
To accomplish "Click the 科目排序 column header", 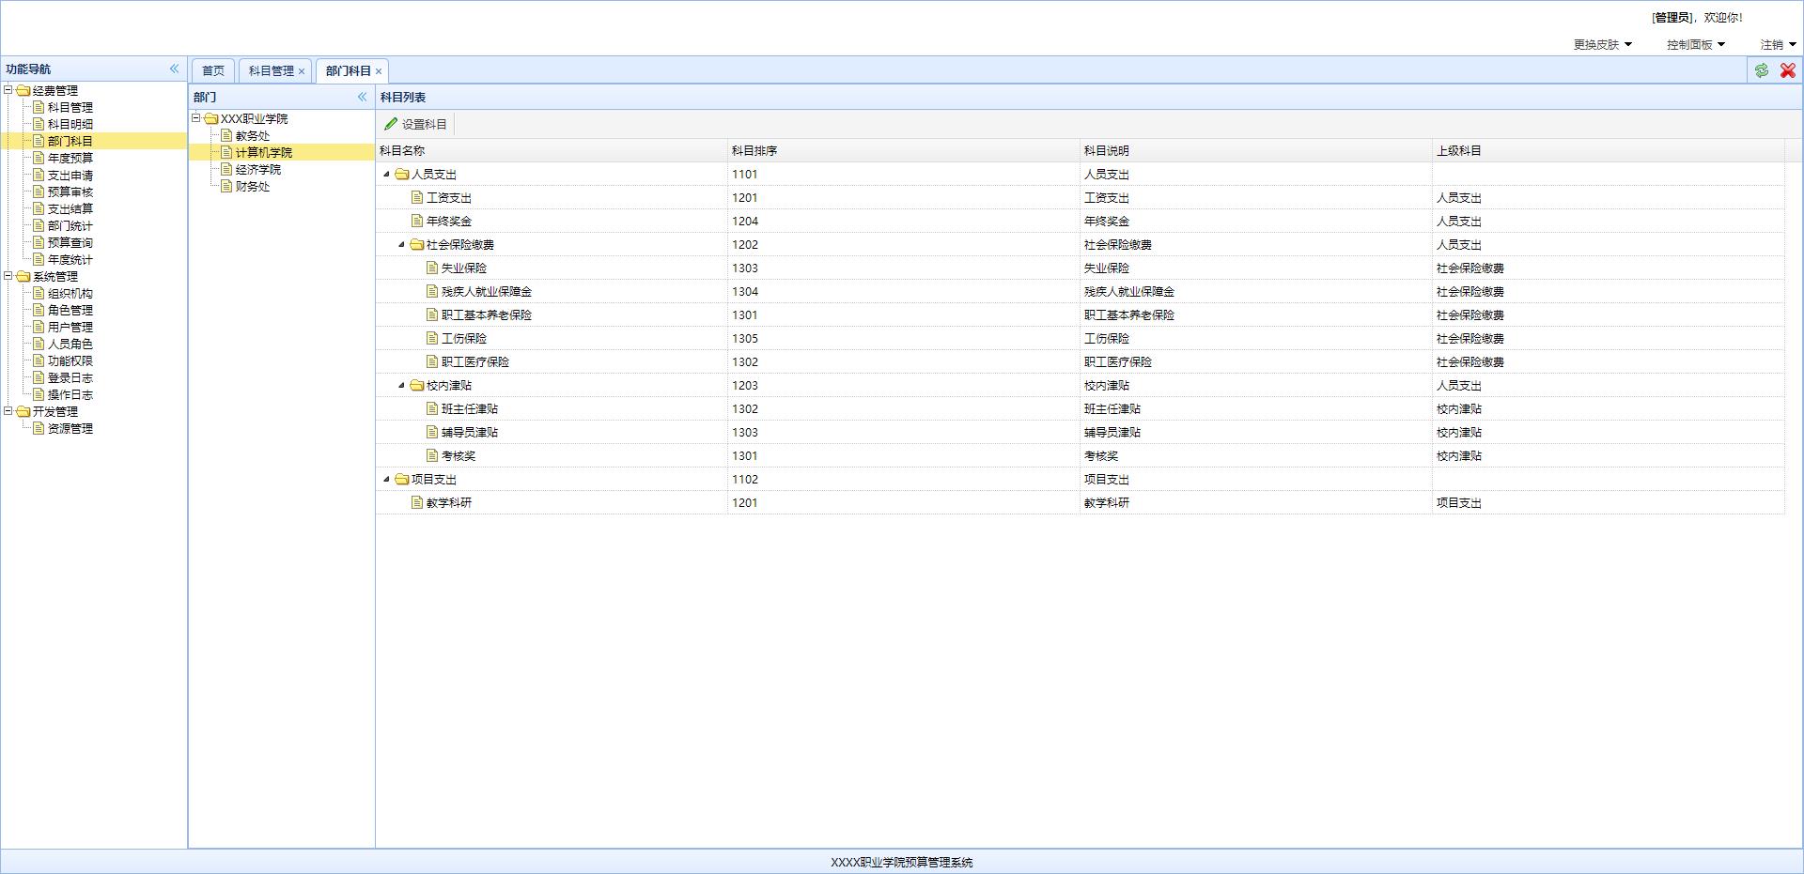I will (904, 150).
